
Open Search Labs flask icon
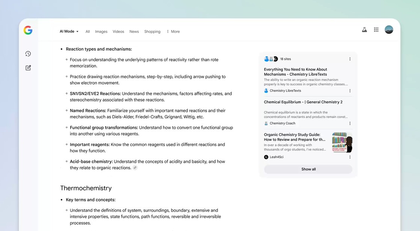point(364,30)
